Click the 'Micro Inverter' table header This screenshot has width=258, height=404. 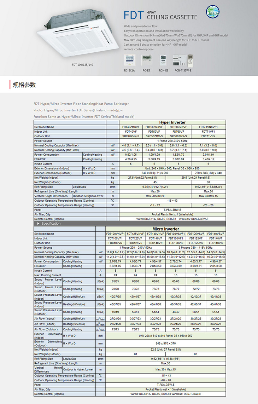pyautogui.click(x=165, y=229)
